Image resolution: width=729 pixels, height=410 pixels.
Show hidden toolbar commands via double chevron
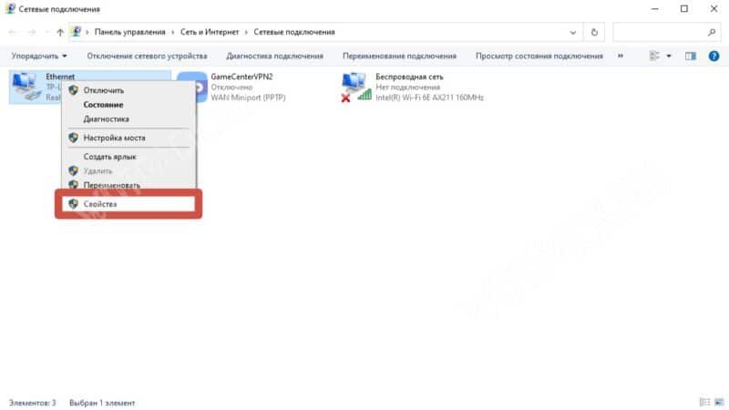(x=621, y=56)
